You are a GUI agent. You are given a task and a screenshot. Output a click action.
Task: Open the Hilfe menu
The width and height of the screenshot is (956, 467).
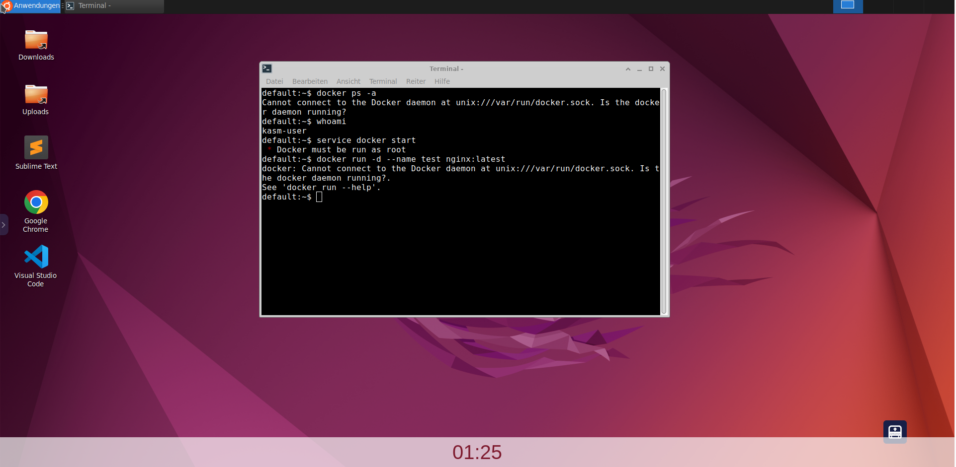pos(442,81)
